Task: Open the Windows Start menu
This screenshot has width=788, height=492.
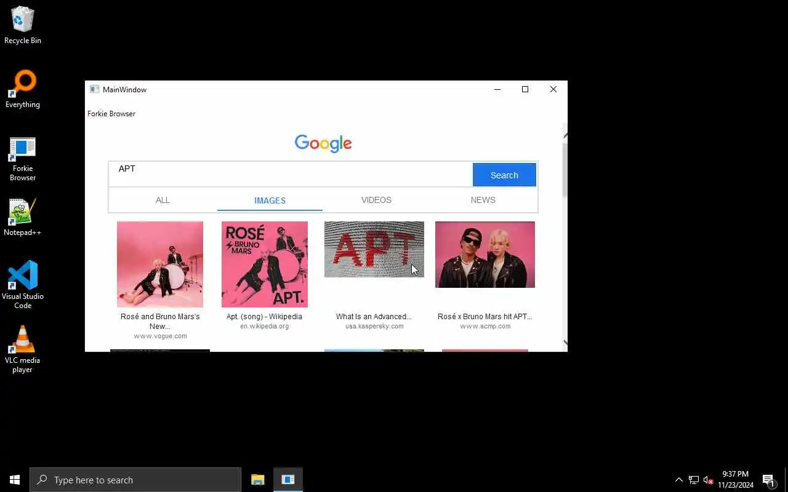Action: pyautogui.click(x=15, y=480)
